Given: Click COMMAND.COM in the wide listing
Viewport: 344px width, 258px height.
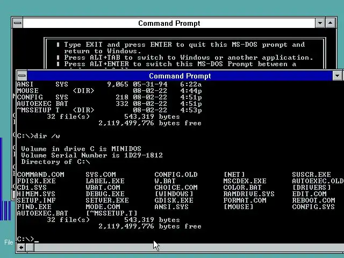Looking at the screenshot, I should click(x=41, y=175).
